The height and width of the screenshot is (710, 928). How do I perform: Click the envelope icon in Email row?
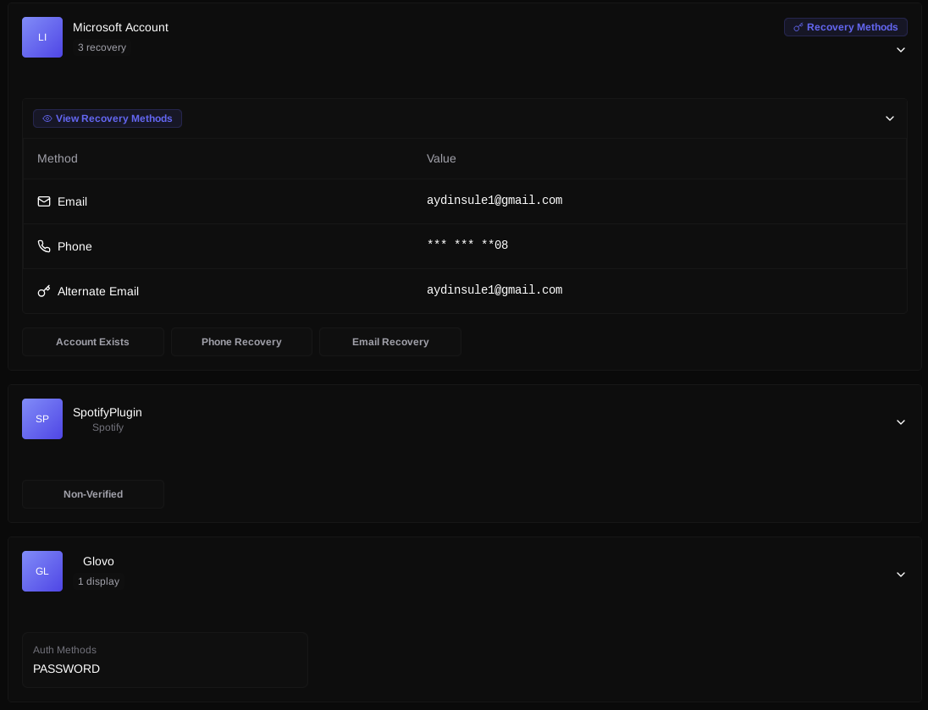pyautogui.click(x=44, y=201)
